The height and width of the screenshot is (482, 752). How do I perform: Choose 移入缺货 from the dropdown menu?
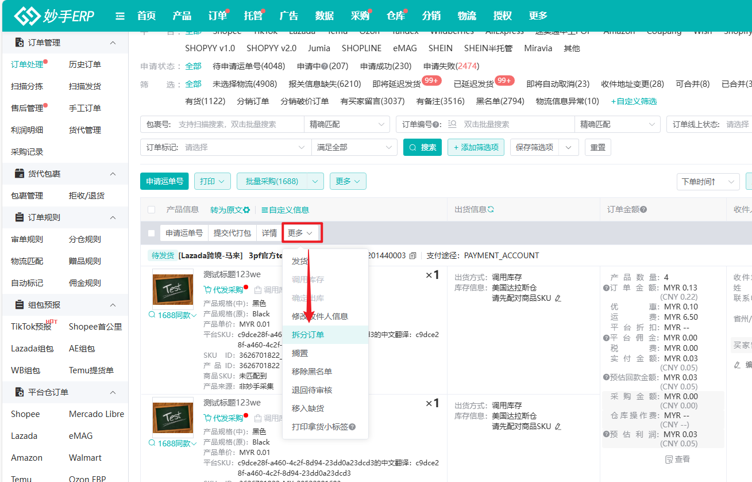325,408
